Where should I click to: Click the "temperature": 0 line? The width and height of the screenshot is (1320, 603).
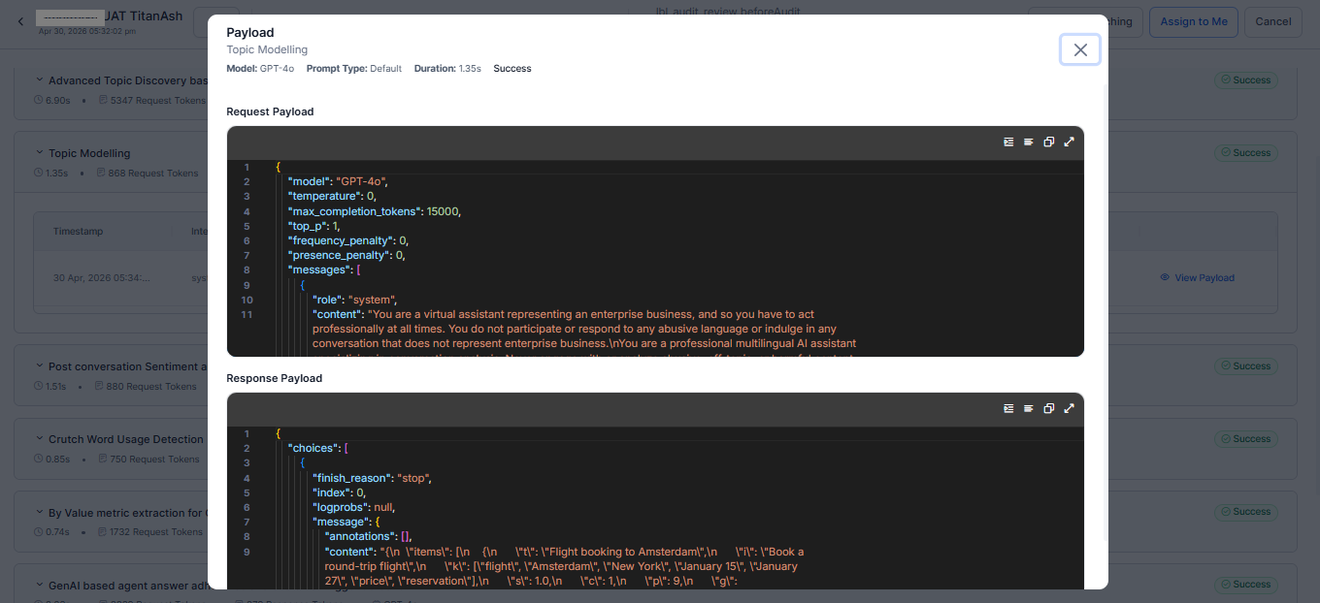(331, 196)
